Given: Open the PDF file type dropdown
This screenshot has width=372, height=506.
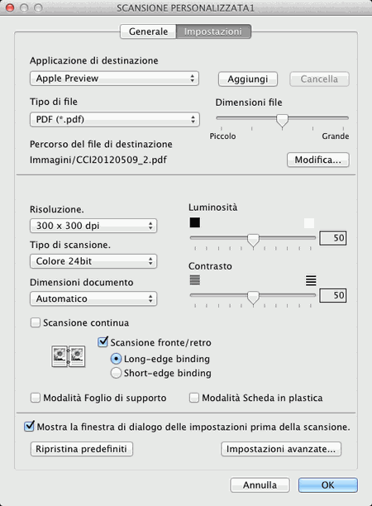Looking at the screenshot, I should (115, 119).
